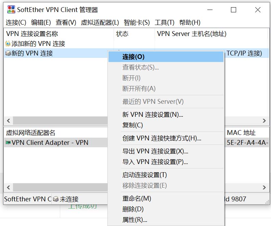
Task: Open the 工具(T) menu
Action: [x=164, y=23]
